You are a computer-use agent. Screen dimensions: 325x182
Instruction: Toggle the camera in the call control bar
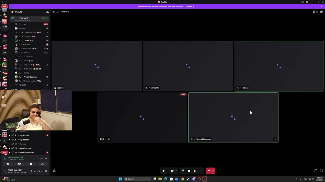click(x=172, y=171)
